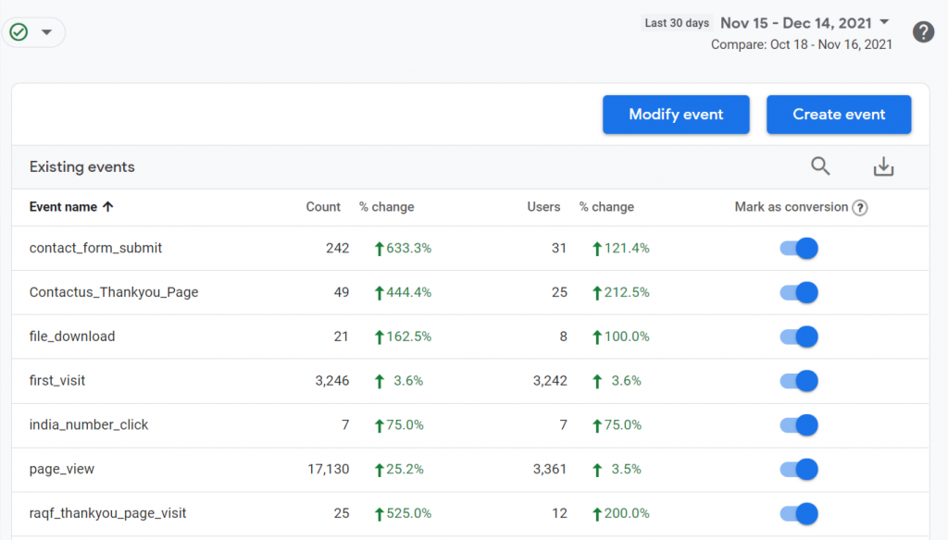This screenshot has height=540, width=948.
Task: Expand the status dropdown arrow
Action: [46, 32]
